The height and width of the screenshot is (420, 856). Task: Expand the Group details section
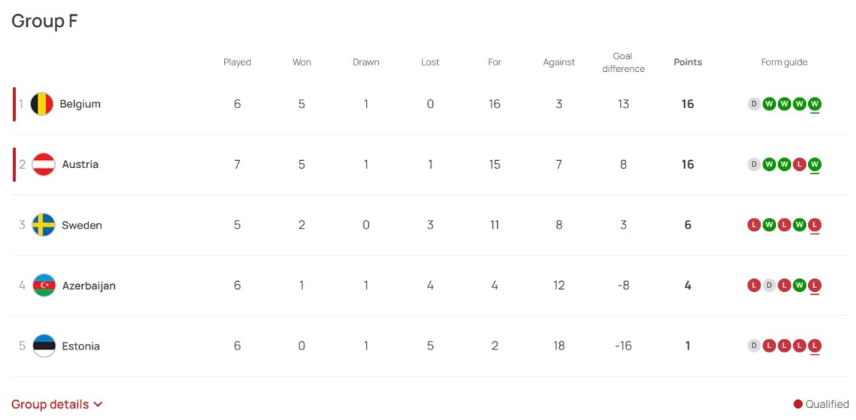click(x=57, y=404)
